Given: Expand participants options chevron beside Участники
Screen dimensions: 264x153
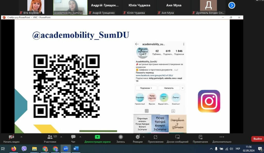Looking at the screenshot, I should click(61, 137).
